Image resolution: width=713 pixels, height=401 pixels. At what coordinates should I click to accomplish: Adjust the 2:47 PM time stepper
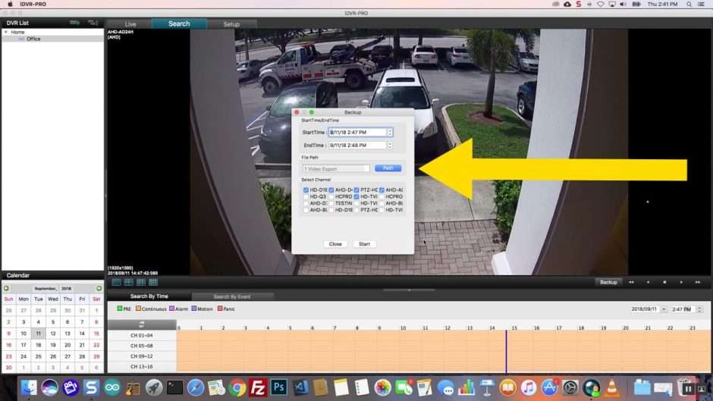coord(699,309)
